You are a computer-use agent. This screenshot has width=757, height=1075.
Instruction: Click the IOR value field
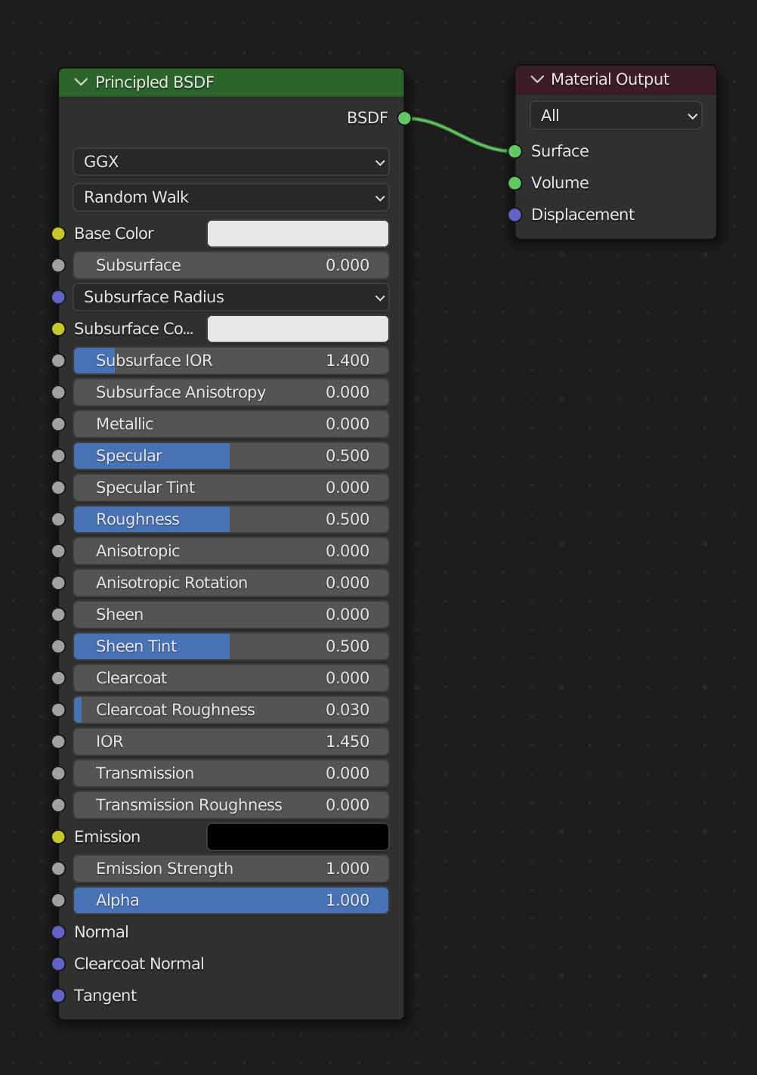coord(231,742)
